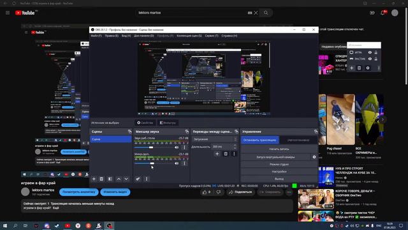Adjust desktop audio volume slider
408x230 pixels.
click(x=154, y=148)
